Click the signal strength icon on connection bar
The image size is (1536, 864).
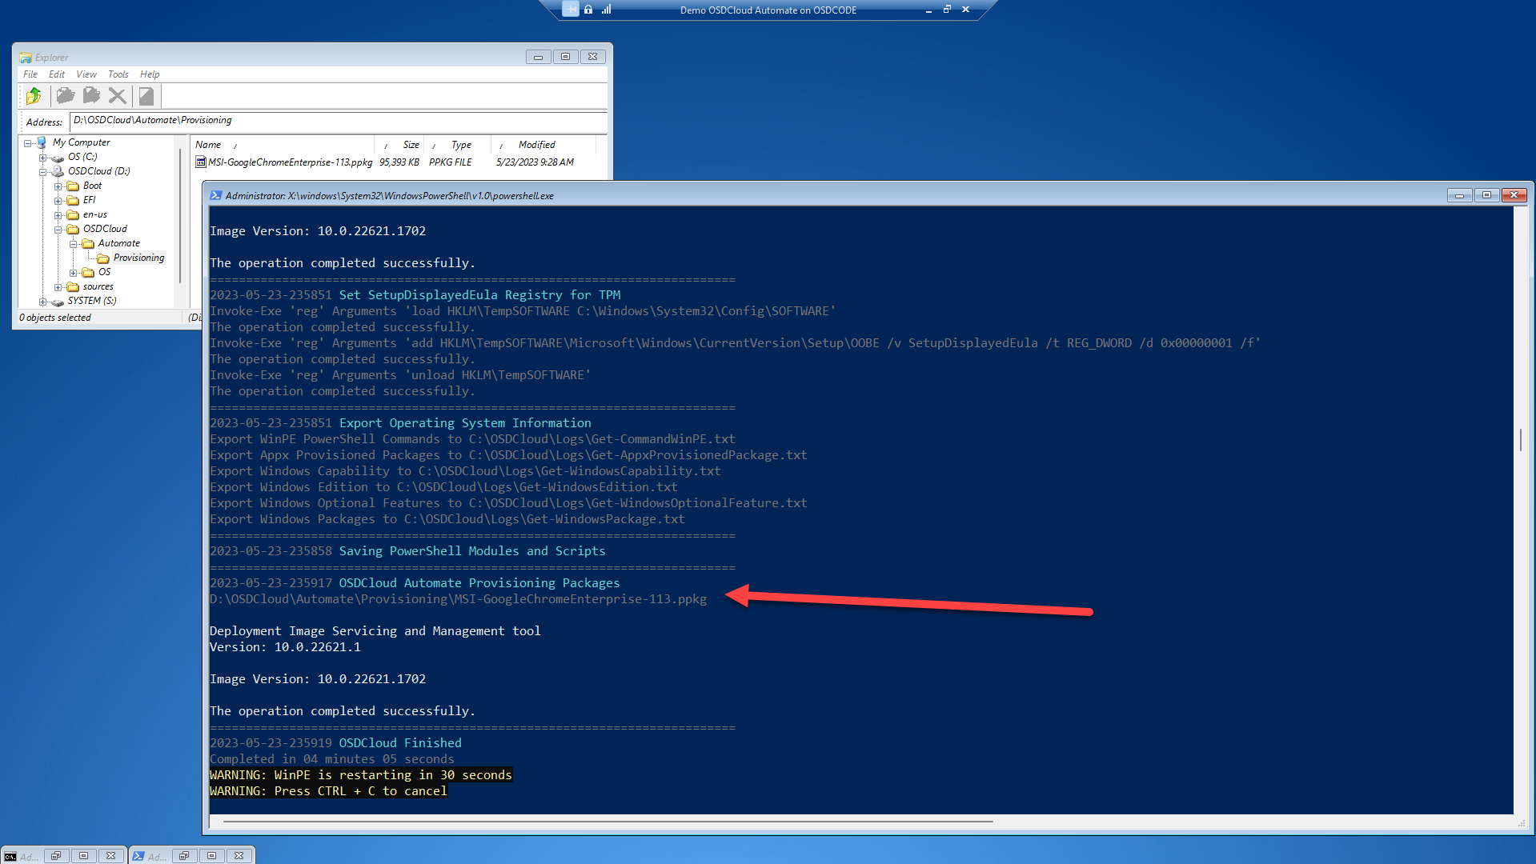coord(607,10)
